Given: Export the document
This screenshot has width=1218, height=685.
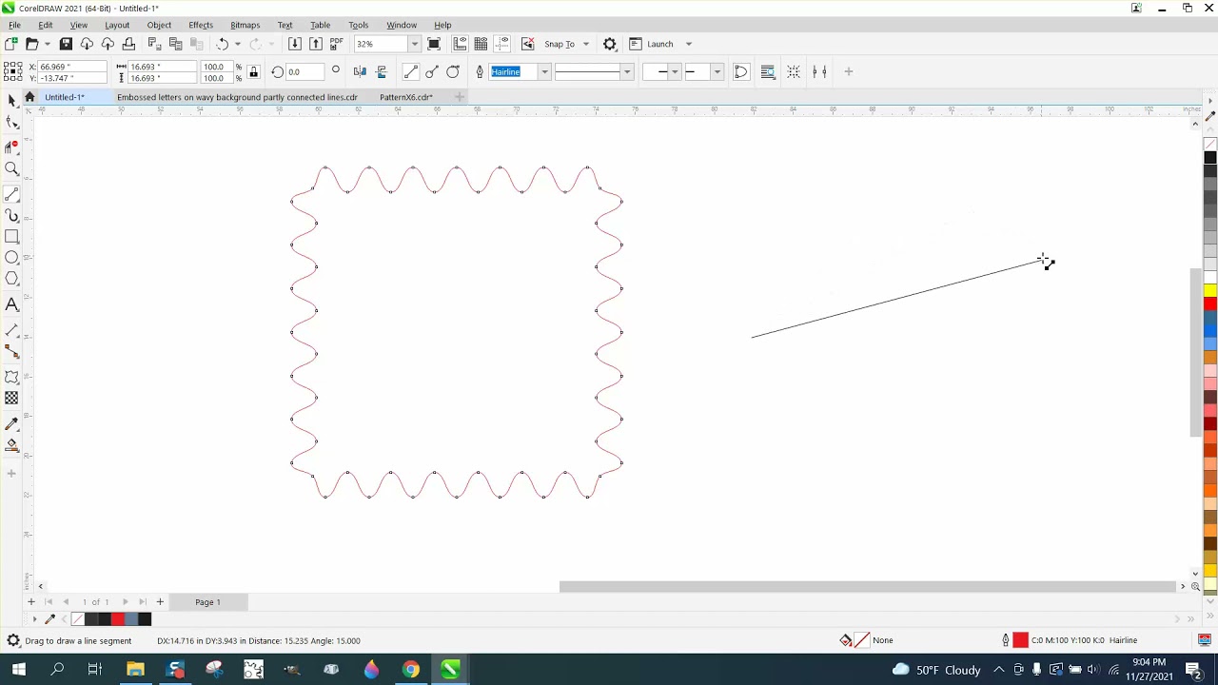Looking at the screenshot, I should [x=316, y=44].
